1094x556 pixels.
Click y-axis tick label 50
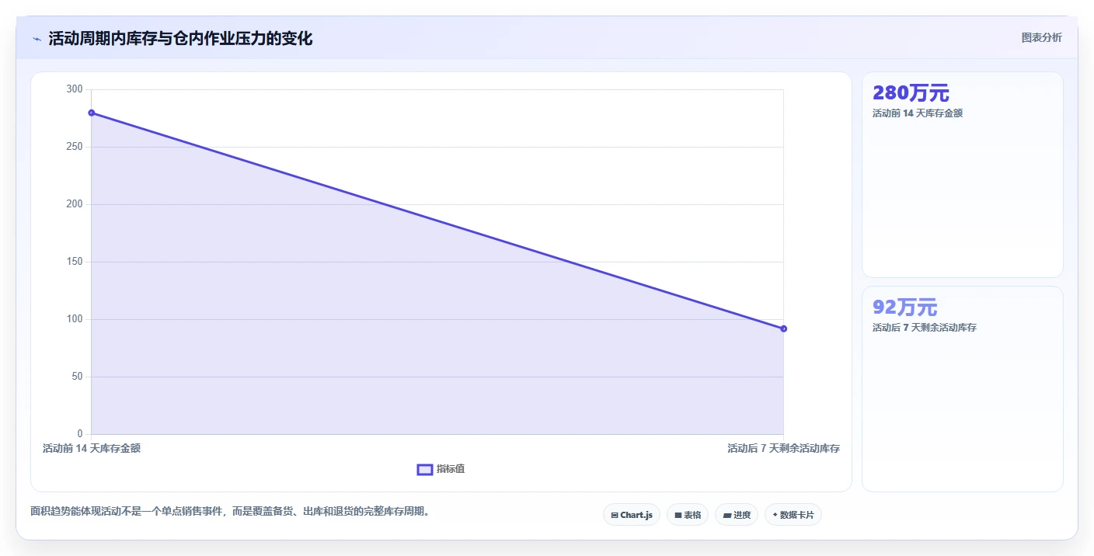(77, 377)
